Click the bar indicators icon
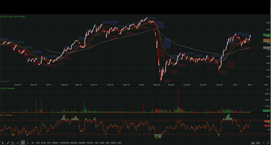Image resolution: width=271 pixels, height=145 pixels. point(258,143)
